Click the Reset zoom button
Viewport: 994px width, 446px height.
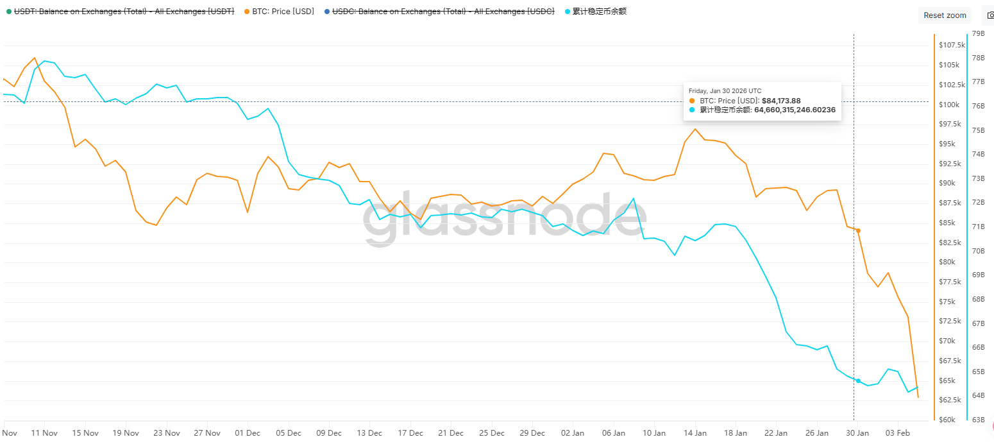pyautogui.click(x=945, y=15)
